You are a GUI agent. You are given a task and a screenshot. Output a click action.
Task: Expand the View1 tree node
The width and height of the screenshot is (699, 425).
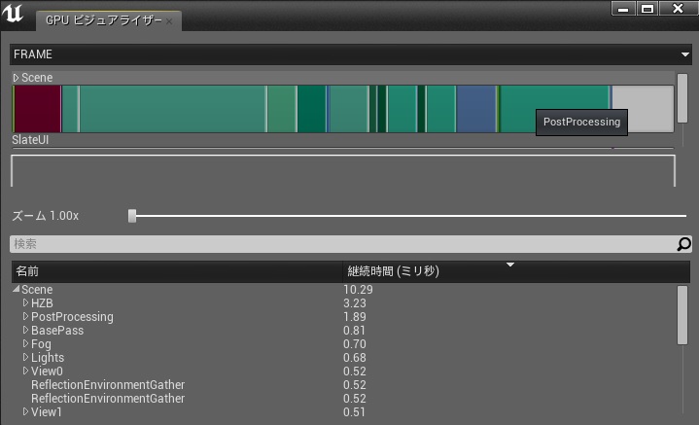[x=25, y=411]
